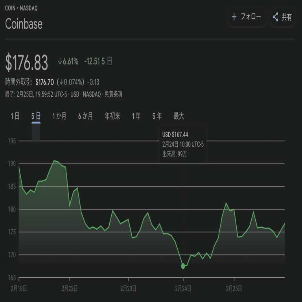Click the 時間外取引 after-hours label

pos(19,82)
